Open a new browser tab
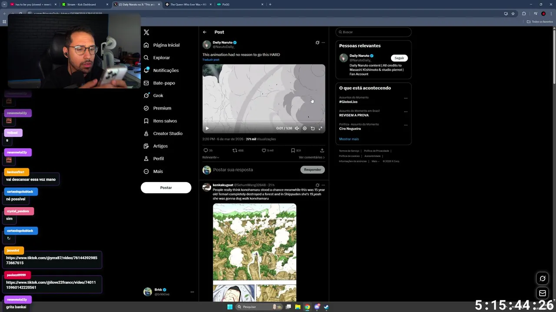This screenshot has height=312, width=556. [x=270, y=4]
